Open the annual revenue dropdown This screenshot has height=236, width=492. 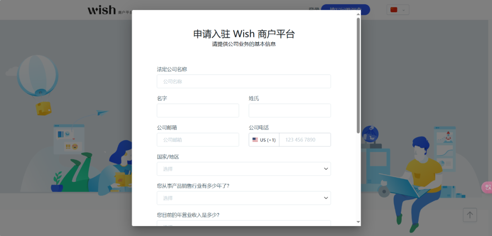(244, 223)
